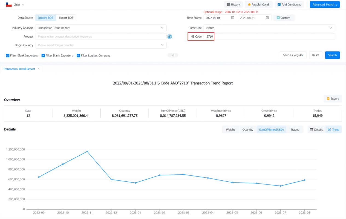346x219 pixels.
Task: Open start date calendar icon
Action: [233, 18]
